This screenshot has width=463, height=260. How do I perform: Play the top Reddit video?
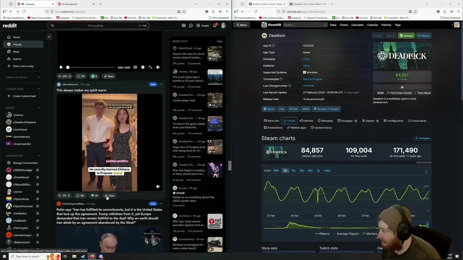click(61, 67)
